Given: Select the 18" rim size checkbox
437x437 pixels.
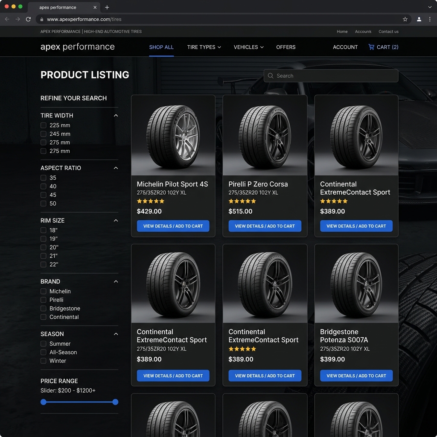Looking at the screenshot, I should pyautogui.click(x=44, y=230).
